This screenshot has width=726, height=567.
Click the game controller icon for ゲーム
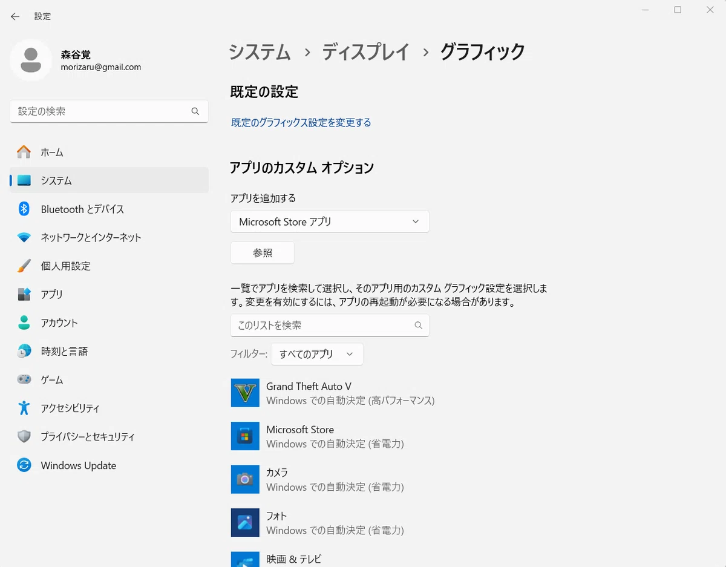pyautogui.click(x=24, y=379)
